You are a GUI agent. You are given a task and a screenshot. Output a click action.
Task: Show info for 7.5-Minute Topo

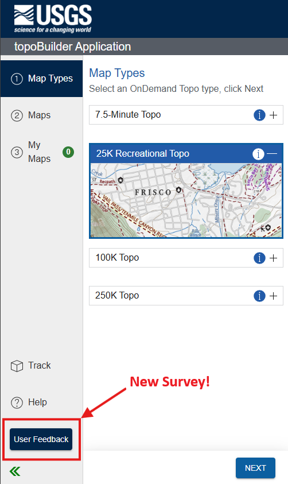pyautogui.click(x=259, y=115)
